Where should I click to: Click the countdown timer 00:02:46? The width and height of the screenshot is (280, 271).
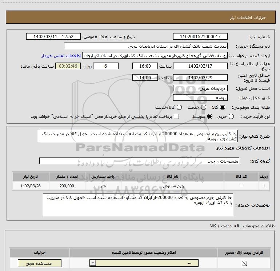tap(68, 66)
